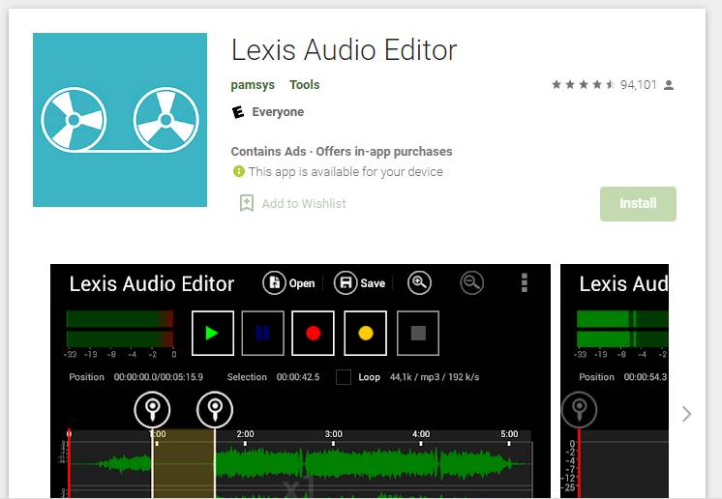Click the Open file icon in screenshot
This screenshot has width=722, height=499.
pyautogui.click(x=274, y=282)
